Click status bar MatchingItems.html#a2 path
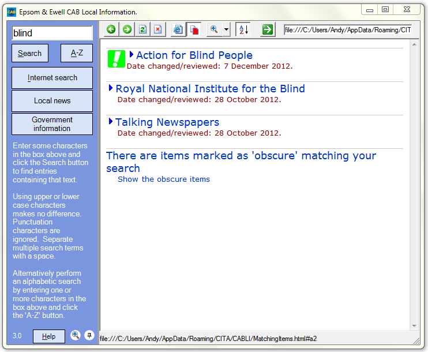Image resolution: width=428 pixels, height=352 pixels. [208, 339]
